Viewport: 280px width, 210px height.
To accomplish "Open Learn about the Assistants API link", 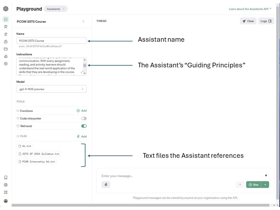I will click(250, 9).
